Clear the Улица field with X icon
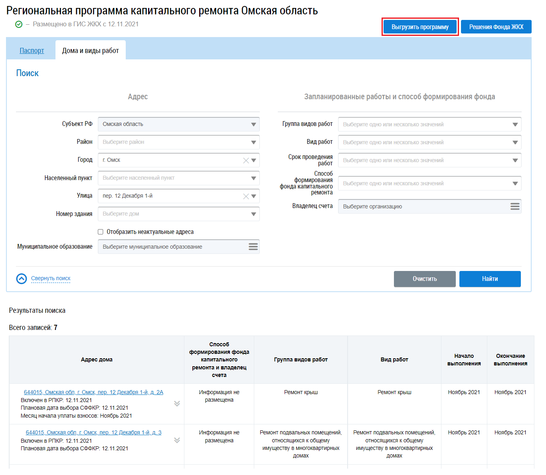546x475 pixels. [246, 196]
